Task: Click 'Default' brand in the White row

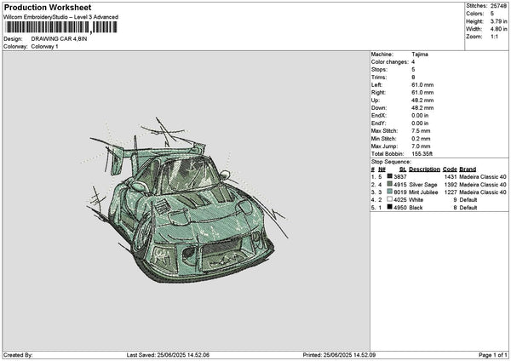Action: 468,200
